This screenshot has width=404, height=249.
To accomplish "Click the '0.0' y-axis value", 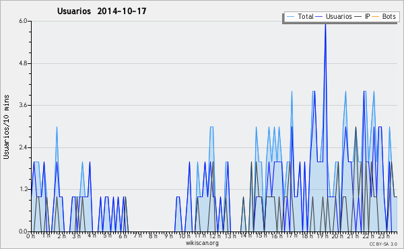I will click(23, 232).
